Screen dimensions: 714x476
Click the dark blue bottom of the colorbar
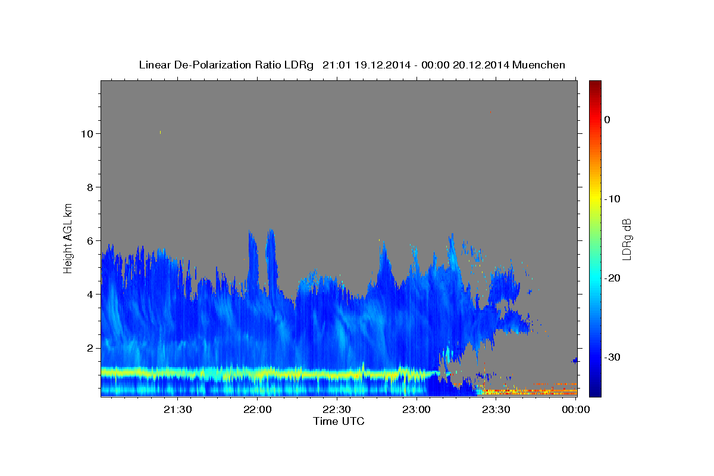click(x=595, y=390)
